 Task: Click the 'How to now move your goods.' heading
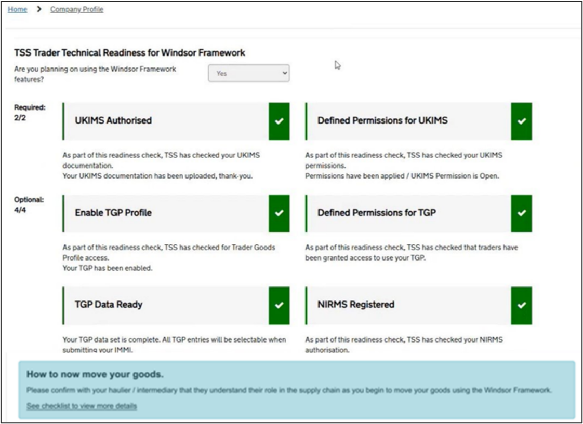point(95,374)
